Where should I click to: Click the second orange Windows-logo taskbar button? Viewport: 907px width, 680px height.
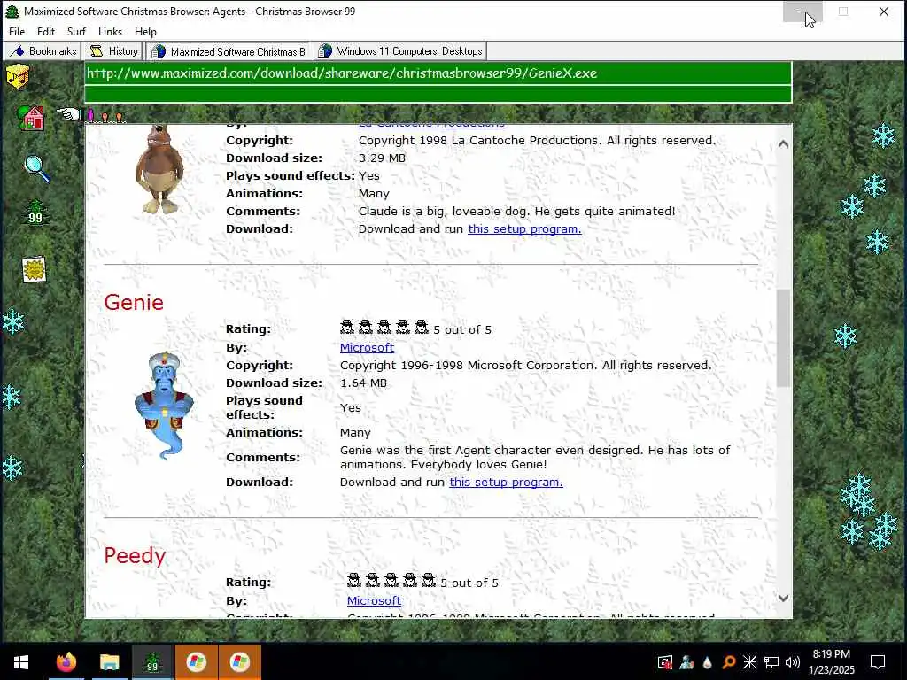pyautogui.click(x=239, y=662)
